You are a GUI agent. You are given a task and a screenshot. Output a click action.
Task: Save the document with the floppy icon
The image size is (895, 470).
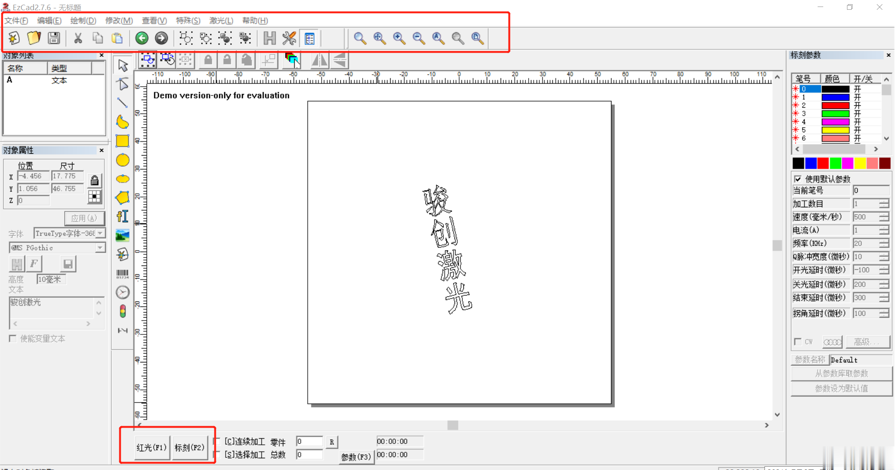tap(54, 38)
